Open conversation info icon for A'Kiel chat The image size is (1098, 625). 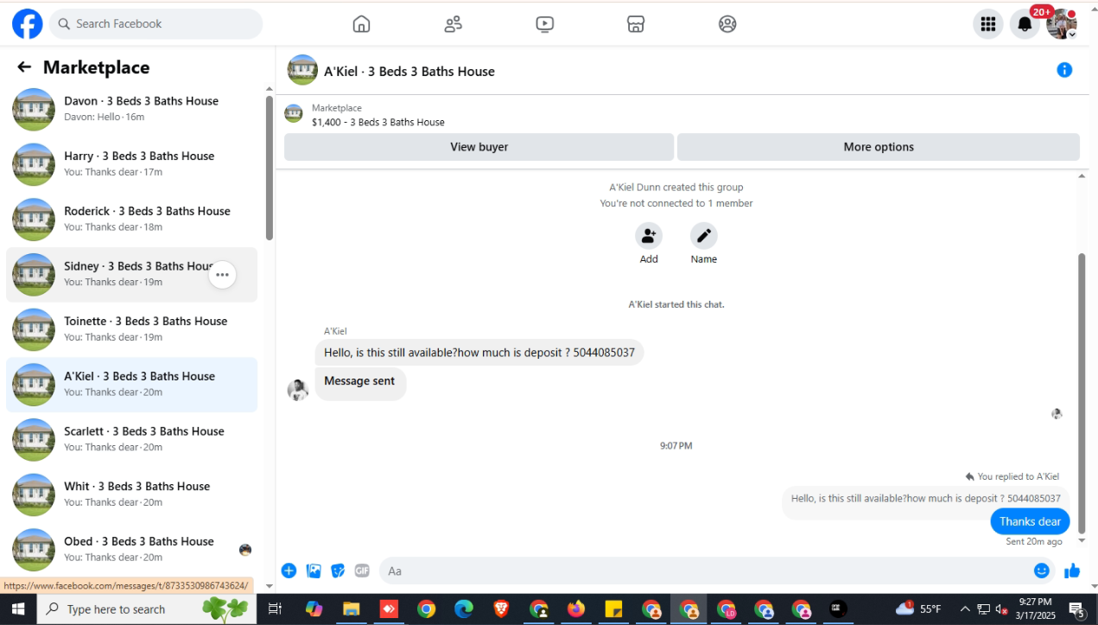1064,70
